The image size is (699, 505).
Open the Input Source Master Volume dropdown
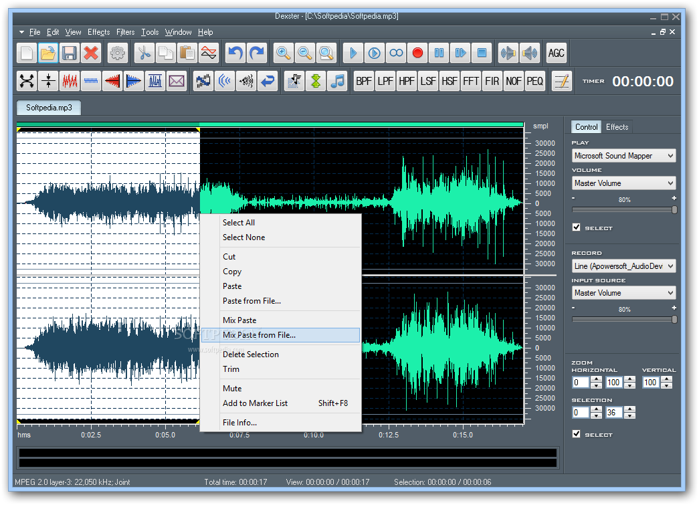click(x=623, y=293)
